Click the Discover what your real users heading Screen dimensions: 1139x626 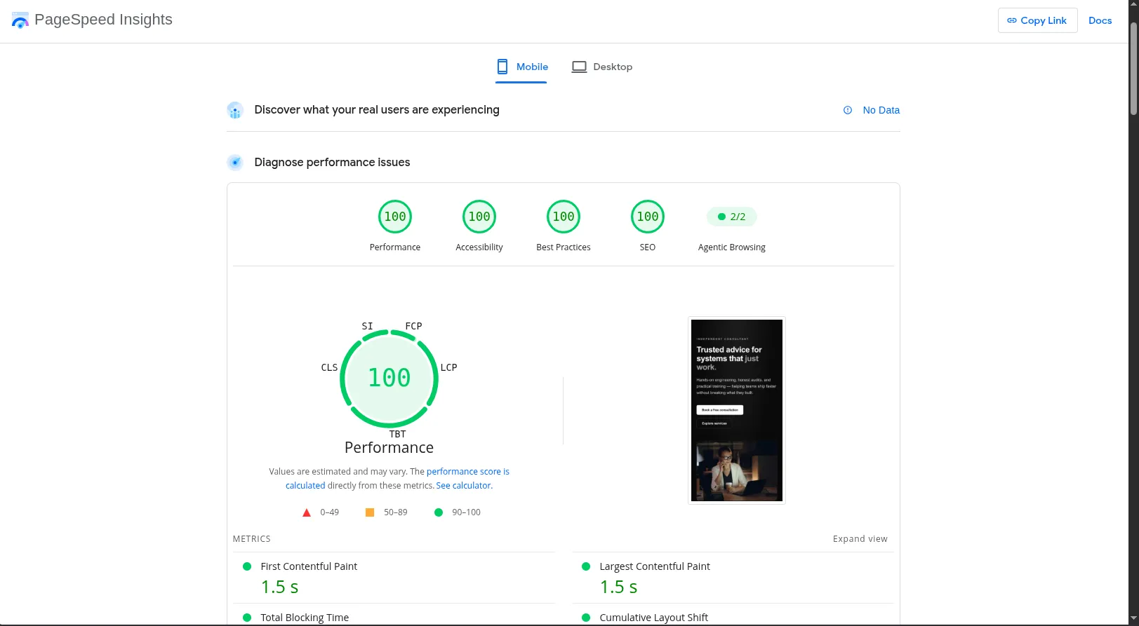tap(377, 110)
